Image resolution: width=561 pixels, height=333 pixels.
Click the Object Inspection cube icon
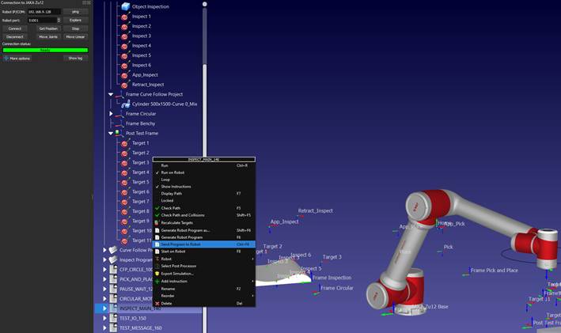(x=125, y=6)
